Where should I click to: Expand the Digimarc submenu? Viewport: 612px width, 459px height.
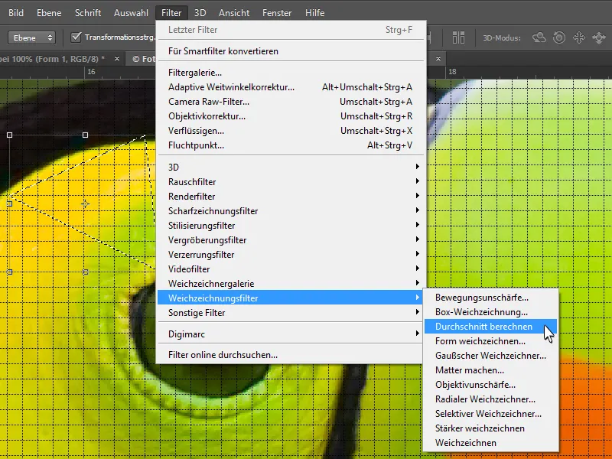point(291,334)
